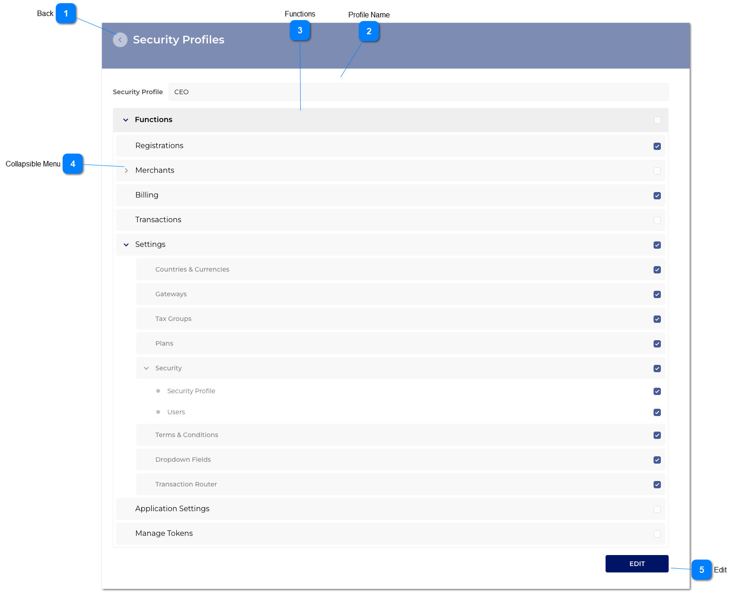Click the numbered callout badge labeled 4
The width and height of the screenshot is (734, 593).
tap(74, 164)
